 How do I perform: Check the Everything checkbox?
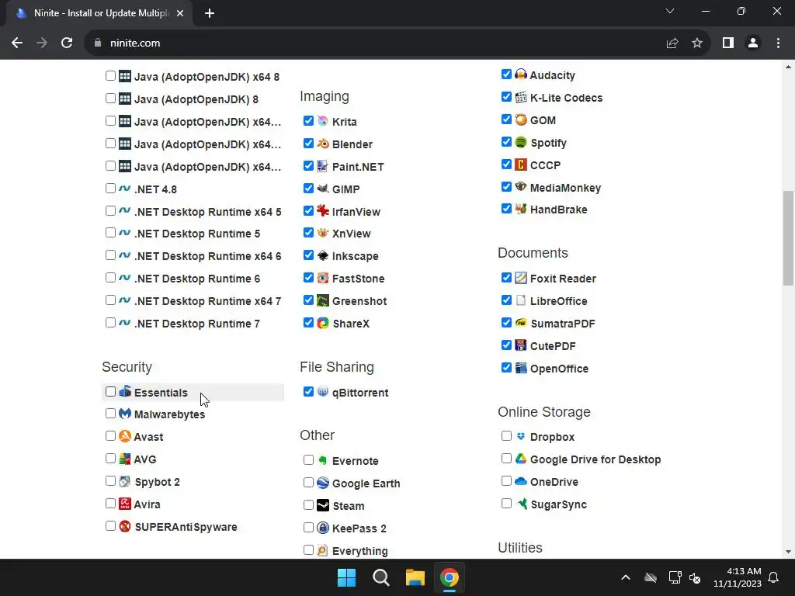pyautogui.click(x=308, y=550)
